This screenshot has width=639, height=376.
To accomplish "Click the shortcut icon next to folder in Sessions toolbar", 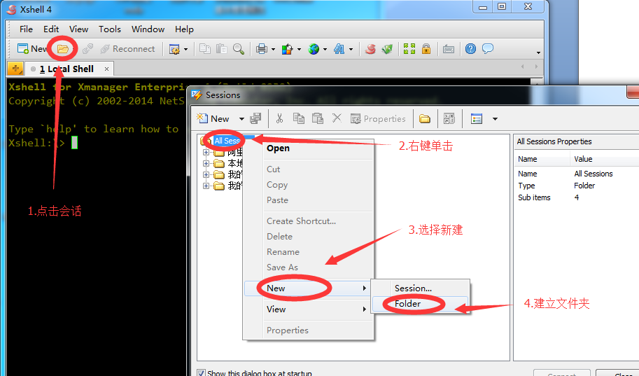I will [x=449, y=118].
